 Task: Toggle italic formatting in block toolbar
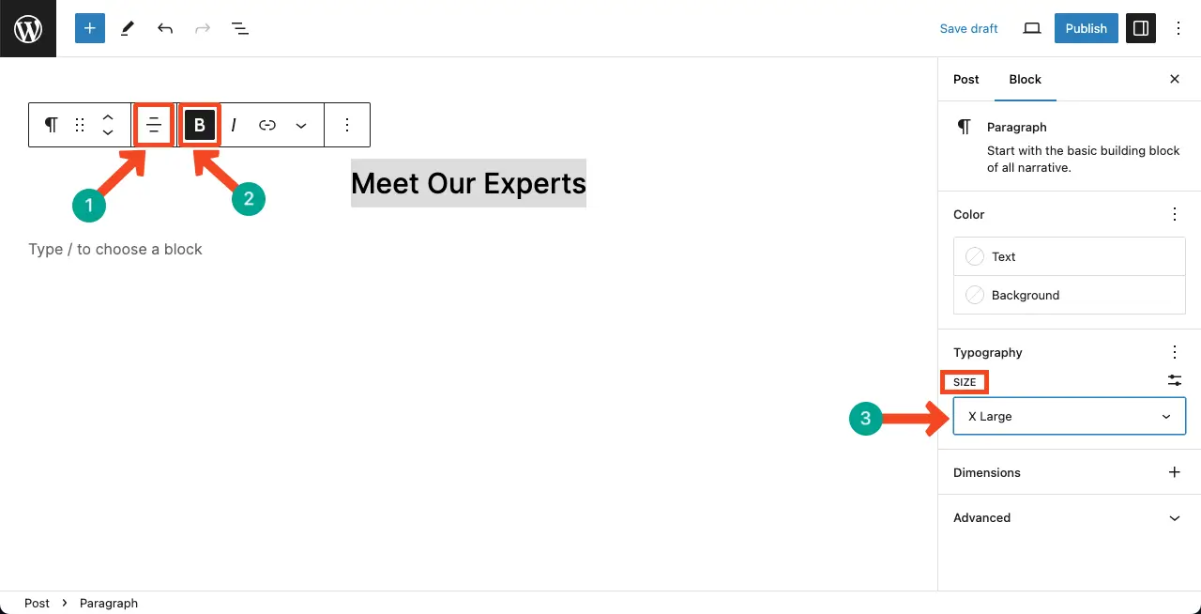(234, 125)
